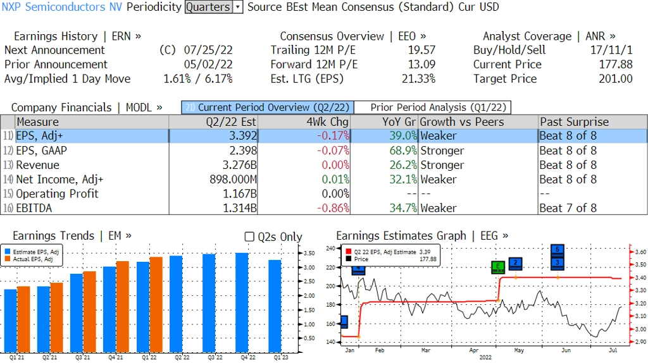The height and width of the screenshot is (363, 648).
Task: Click the orange actual bar for Q4'21
Action: pos(123,307)
